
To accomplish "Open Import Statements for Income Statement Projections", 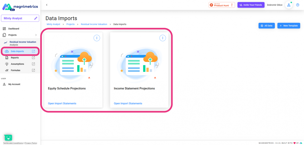I will coord(128,103).
